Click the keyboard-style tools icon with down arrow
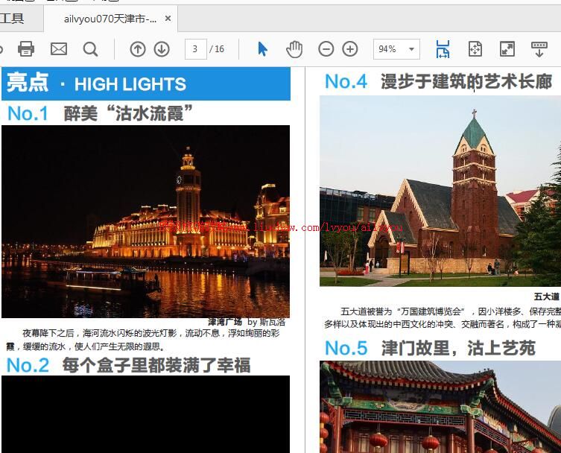The image size is (561, 453). [539, 49]
